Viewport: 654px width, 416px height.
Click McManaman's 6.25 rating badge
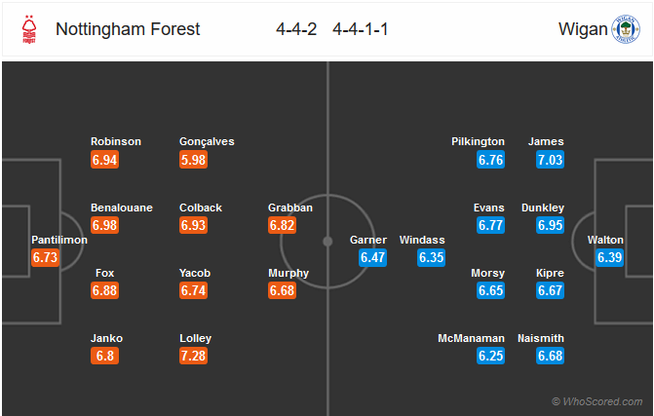tap(491, 356)
